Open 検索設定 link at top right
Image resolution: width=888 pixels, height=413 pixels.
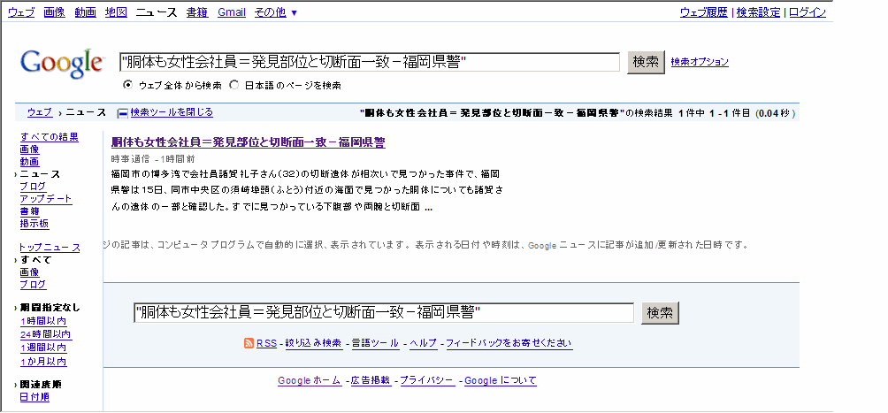[758, 12]
